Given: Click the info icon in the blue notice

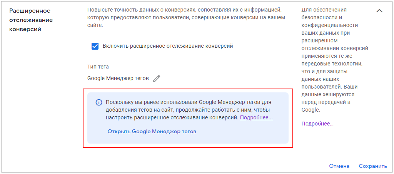Looking at the screenshot, I should [99, 102].
